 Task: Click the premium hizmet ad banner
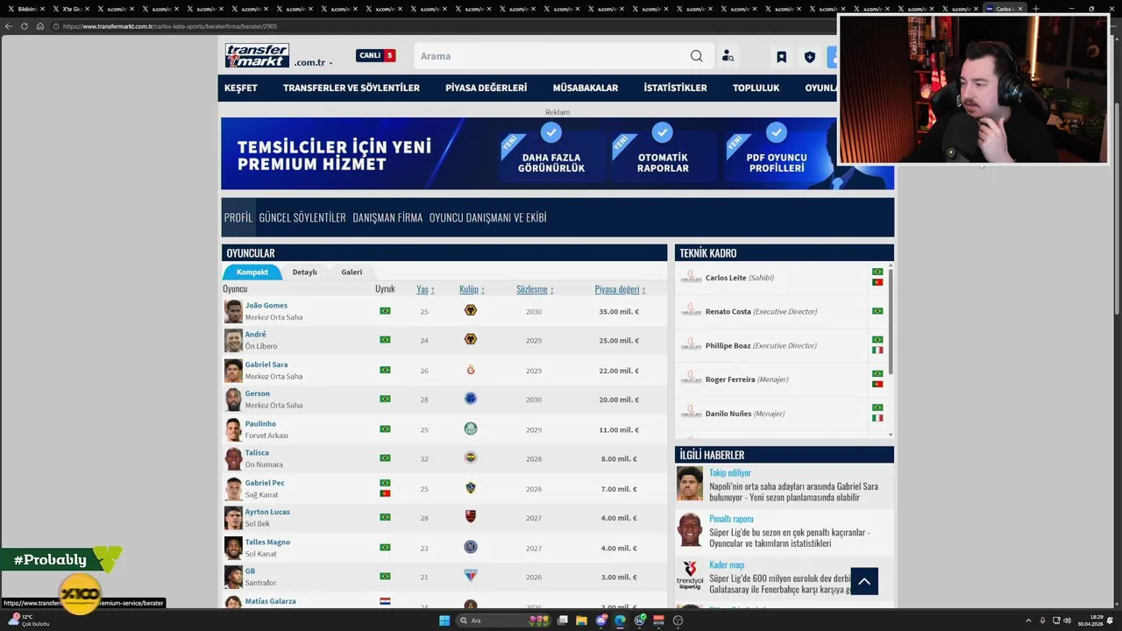pyautogui.click(x=557, y=153)
